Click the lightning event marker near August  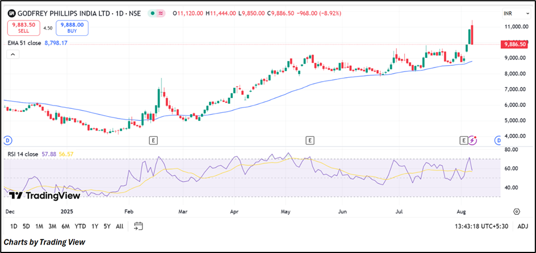coord(474,140)
